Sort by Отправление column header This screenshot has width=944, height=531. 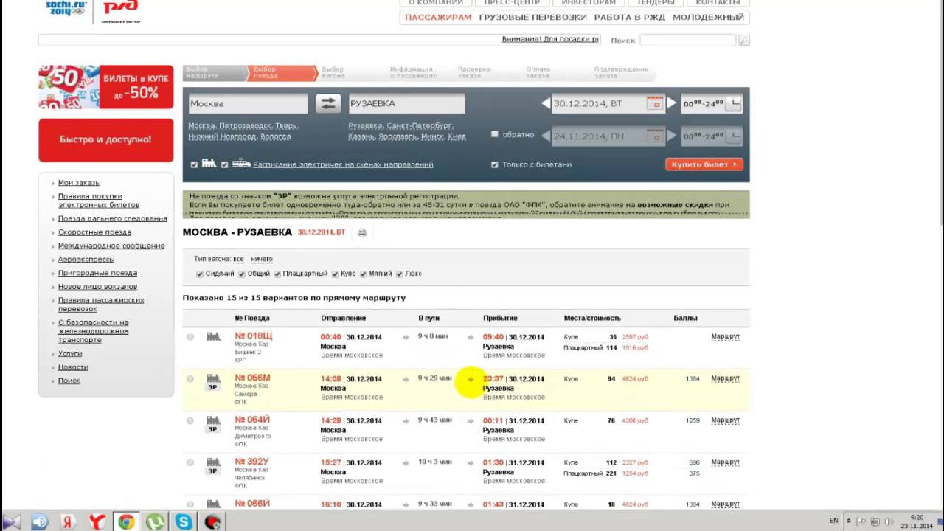coord(343,318)
